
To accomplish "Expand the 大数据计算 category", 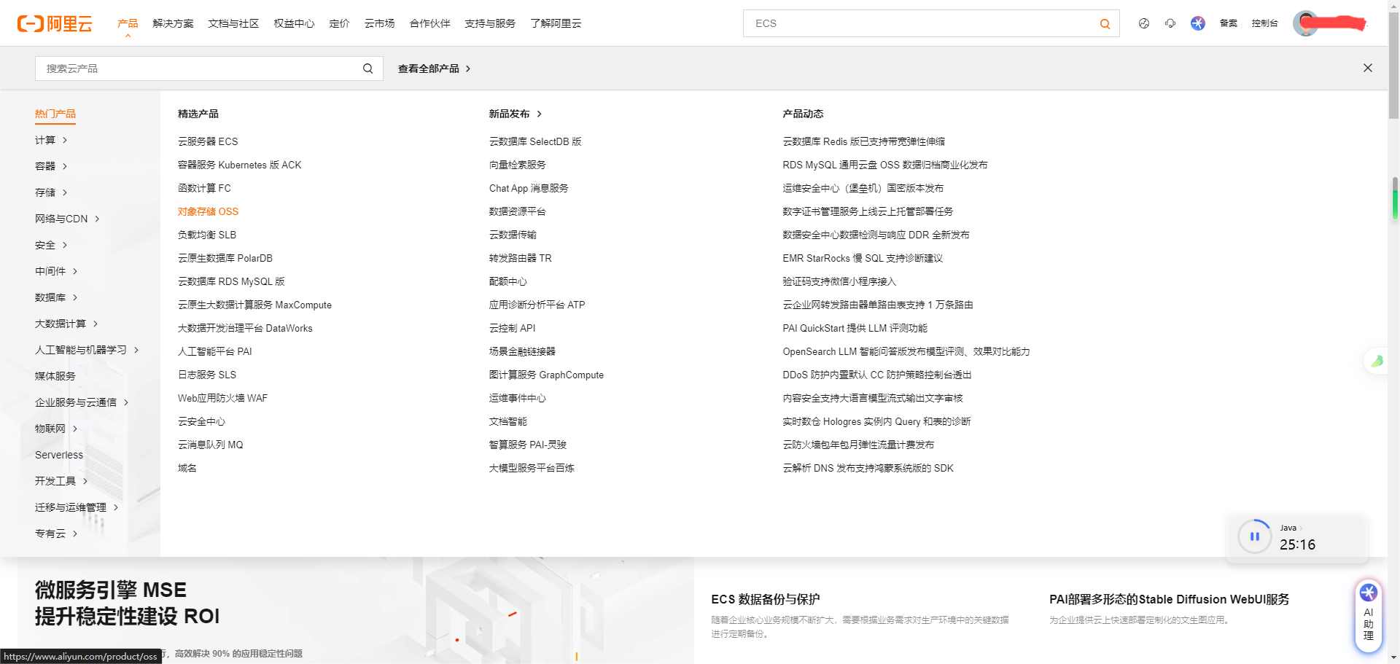I will 66,324.
